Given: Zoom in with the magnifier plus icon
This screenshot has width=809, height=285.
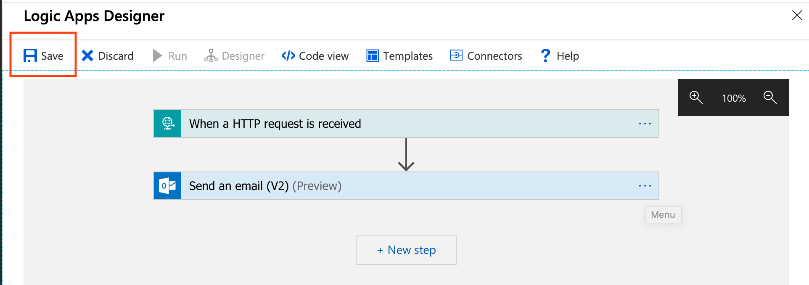Looking at the screenshot, I should point(696,98).
